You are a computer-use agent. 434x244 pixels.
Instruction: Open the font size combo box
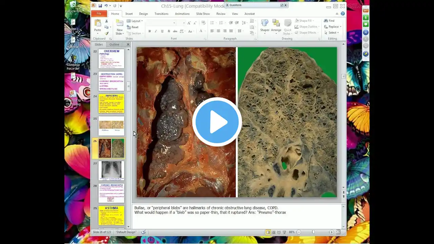181,23
